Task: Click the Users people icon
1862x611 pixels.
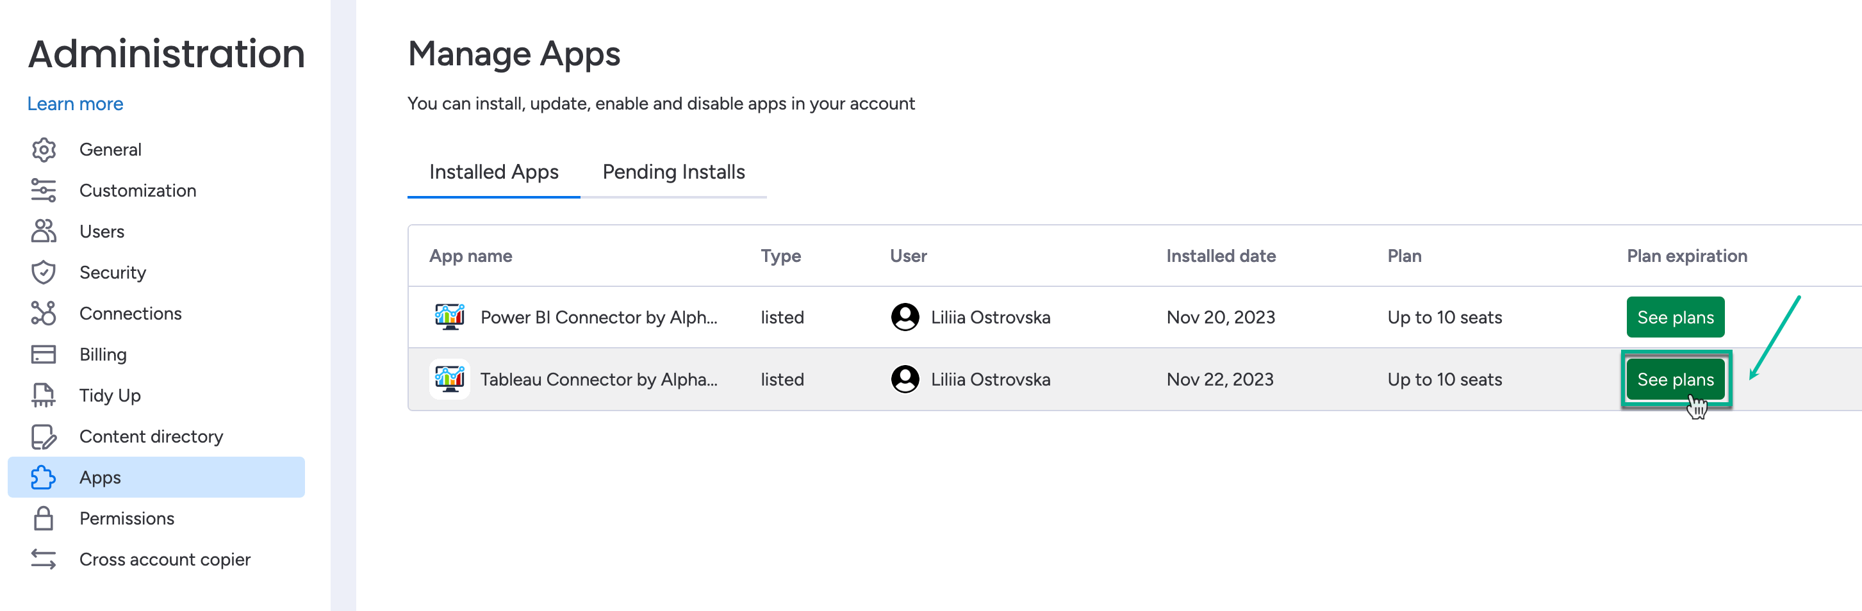Action: click(x=44, y=231)
